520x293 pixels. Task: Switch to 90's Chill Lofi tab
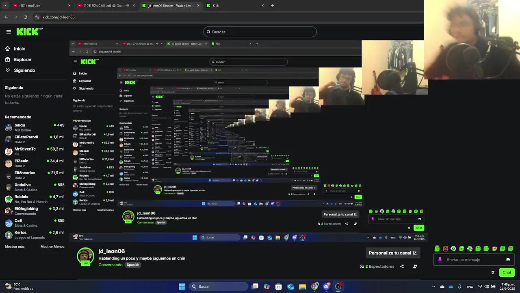pos(106,6)
